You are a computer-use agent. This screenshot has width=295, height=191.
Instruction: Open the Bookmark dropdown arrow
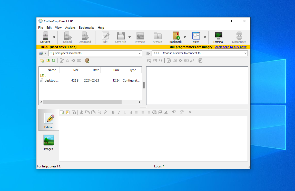tap(184, 37)
